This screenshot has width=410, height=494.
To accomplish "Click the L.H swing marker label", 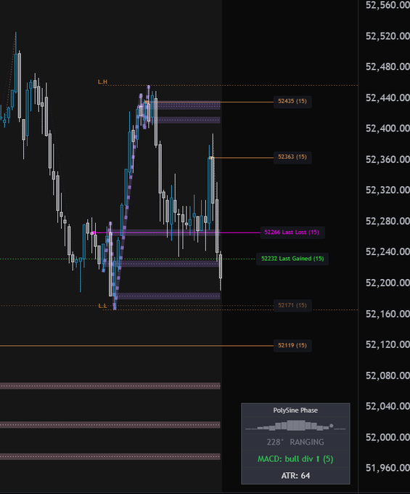I will [102, 82].
